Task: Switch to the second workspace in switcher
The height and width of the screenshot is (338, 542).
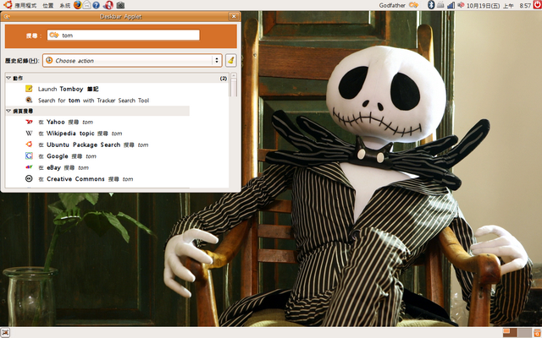Action: tap(524, 332)
